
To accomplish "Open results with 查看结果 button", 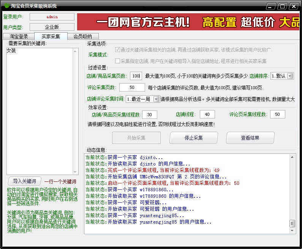I will pyautogui.click(x=250, y=138).
